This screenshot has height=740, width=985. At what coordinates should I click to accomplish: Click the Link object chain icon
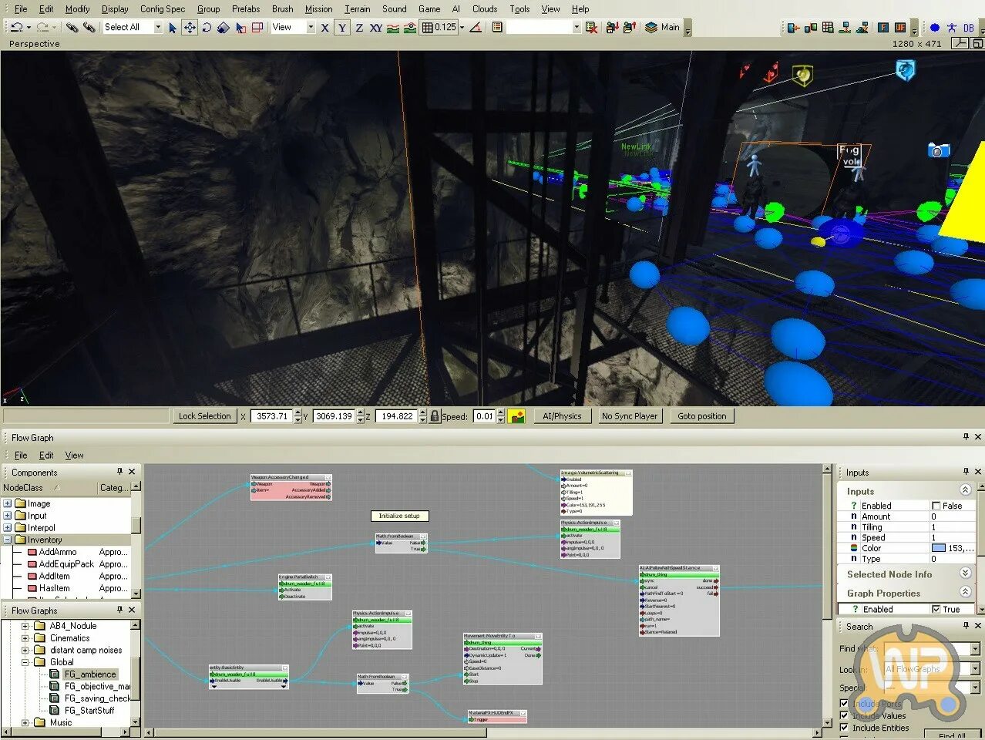click(x=71, y=27)
